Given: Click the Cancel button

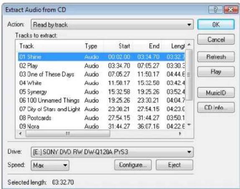Looking at the screenshot, I should [216, 39].
